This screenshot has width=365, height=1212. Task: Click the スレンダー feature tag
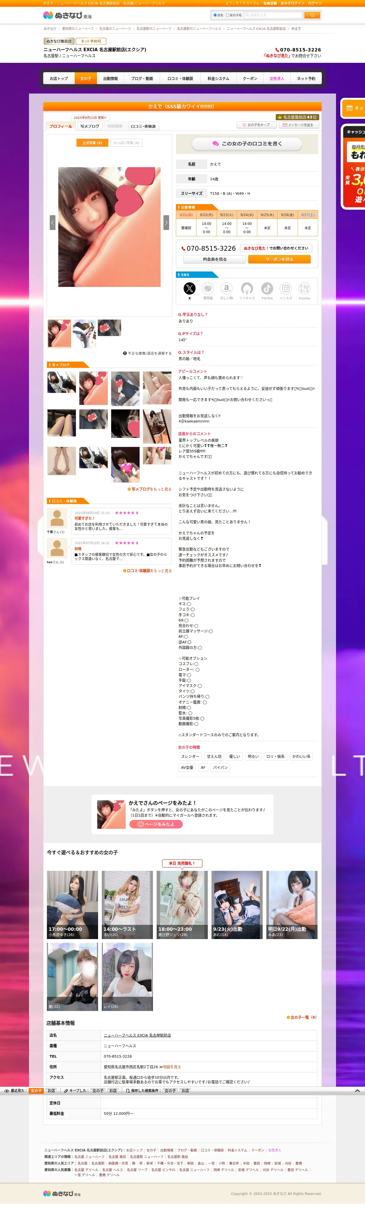[x=190, y=757]
